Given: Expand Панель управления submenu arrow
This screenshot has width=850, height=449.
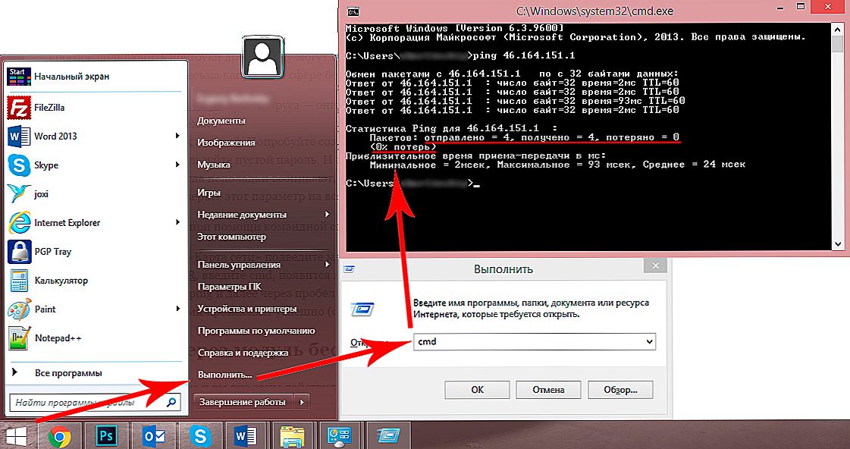Looking at the screenshot, I should tap(327, 264).
